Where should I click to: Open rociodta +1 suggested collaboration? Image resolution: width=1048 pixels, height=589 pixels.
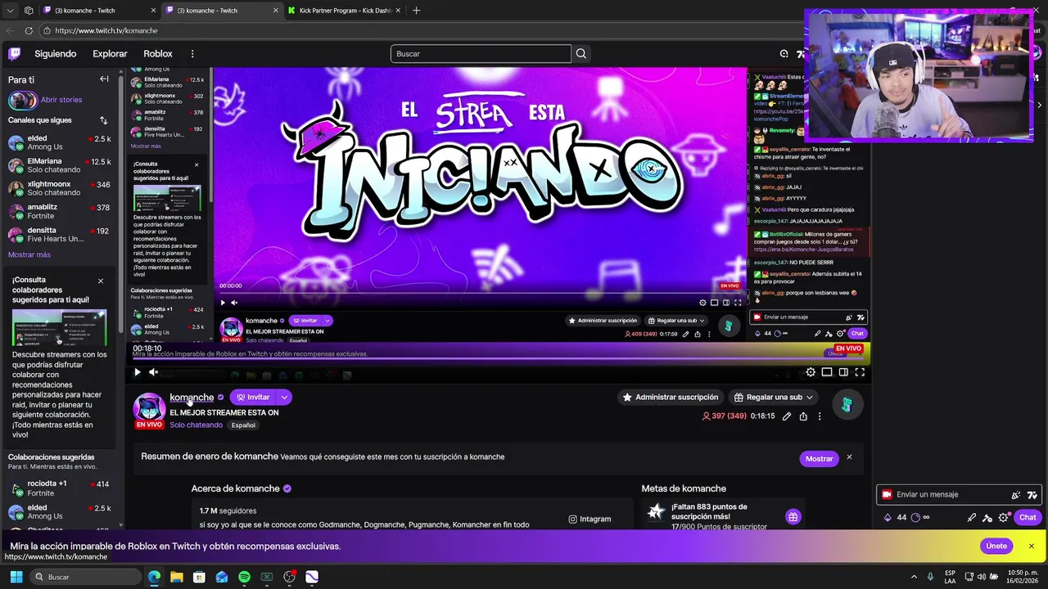[59, 488]
